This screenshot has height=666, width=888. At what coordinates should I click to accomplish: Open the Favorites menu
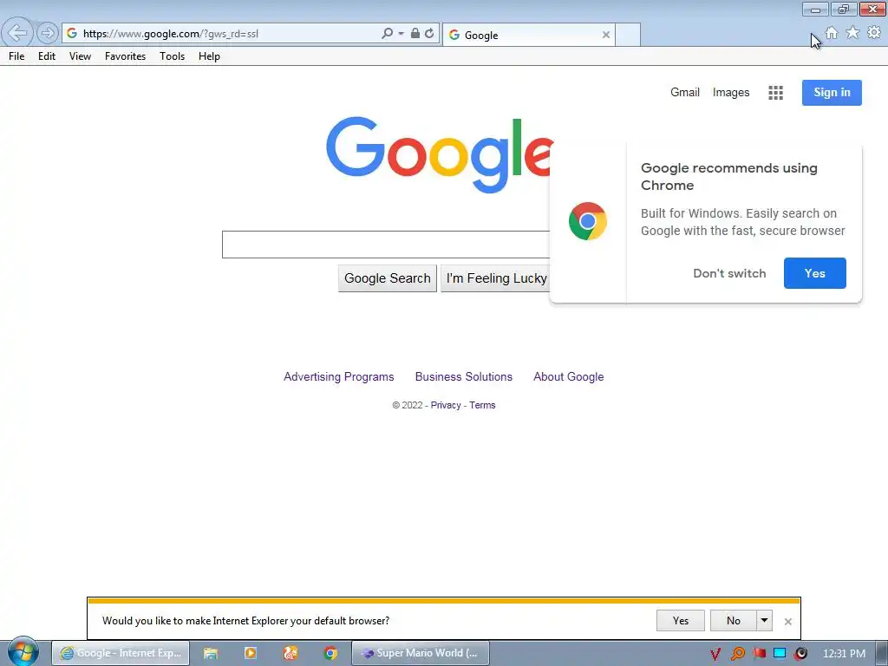point(125,56)
